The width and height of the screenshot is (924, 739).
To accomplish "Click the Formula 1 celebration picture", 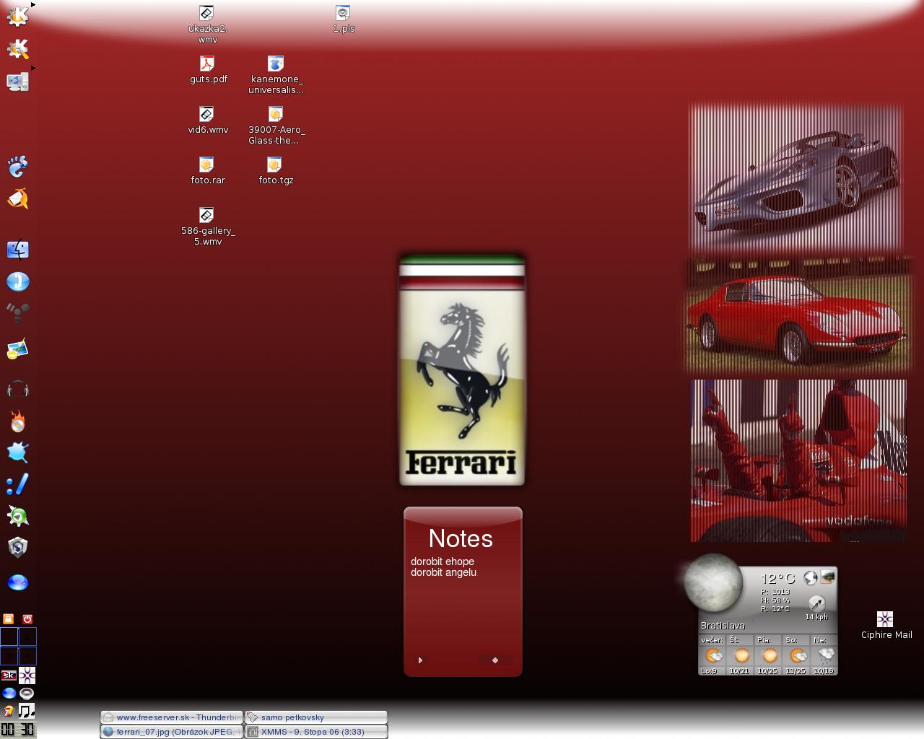I will [x=798, y=460].
